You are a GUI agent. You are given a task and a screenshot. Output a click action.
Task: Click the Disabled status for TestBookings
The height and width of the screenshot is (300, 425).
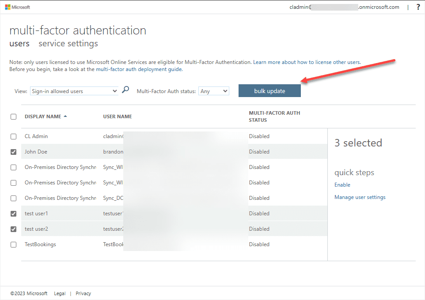259,244
